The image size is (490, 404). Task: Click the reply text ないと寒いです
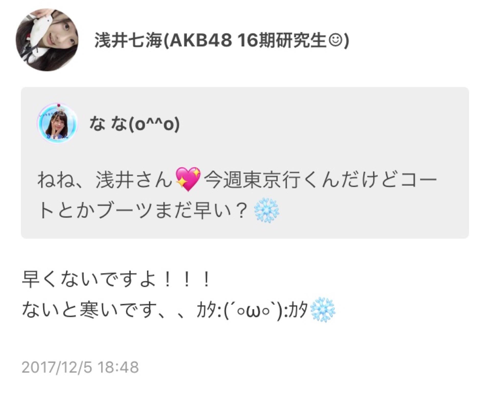[x=90, y=310]
